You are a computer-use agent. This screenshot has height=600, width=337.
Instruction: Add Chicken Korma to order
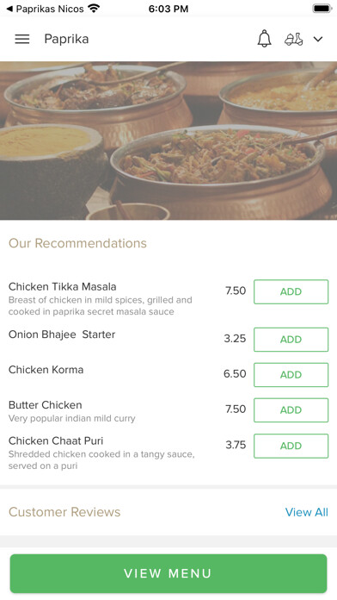click(291, 375)
